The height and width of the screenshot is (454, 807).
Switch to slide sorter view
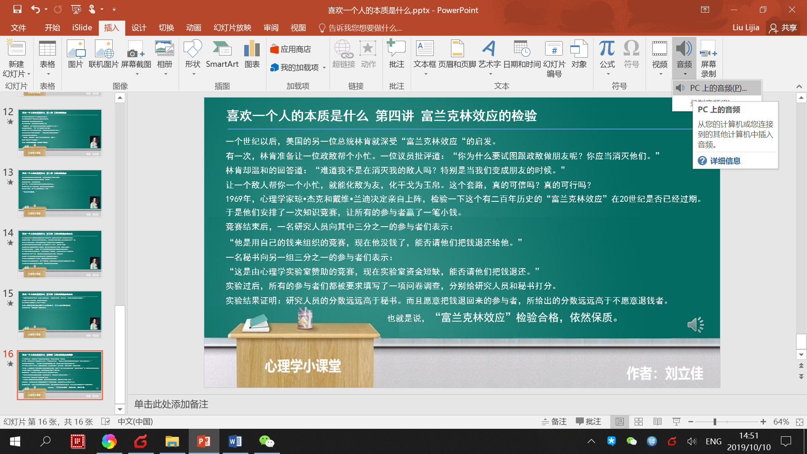(x=638, y=422)
